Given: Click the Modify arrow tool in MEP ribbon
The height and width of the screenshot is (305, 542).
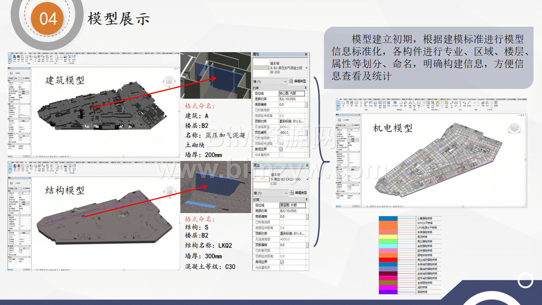Looking at the screenshot, I should coord(338,104).
